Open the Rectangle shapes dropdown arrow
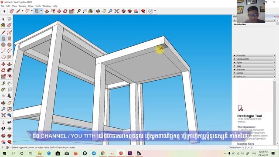Image resolution: width=279 pixels, height=157 pixels. (41, 11)
